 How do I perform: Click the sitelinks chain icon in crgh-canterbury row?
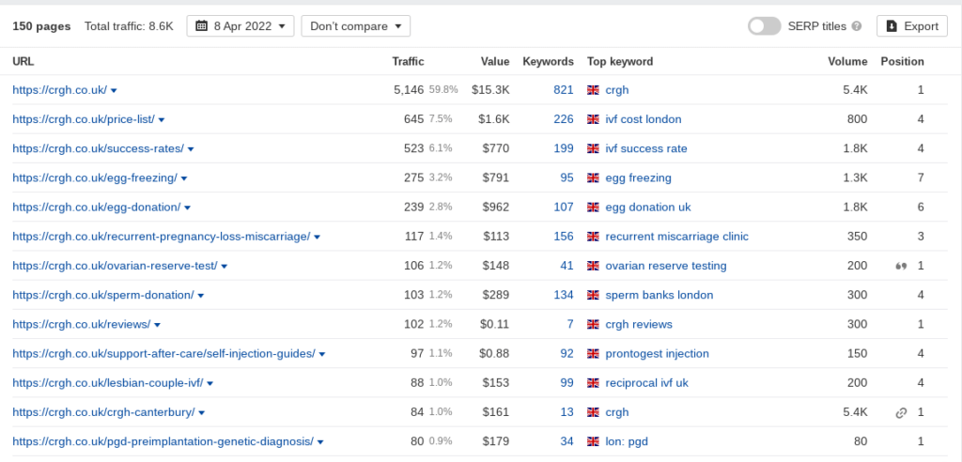point(901,412)
